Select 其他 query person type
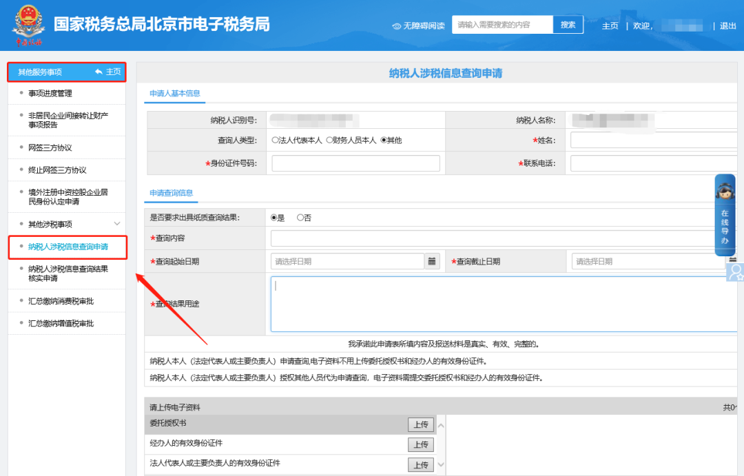 (x=384, y=141)
